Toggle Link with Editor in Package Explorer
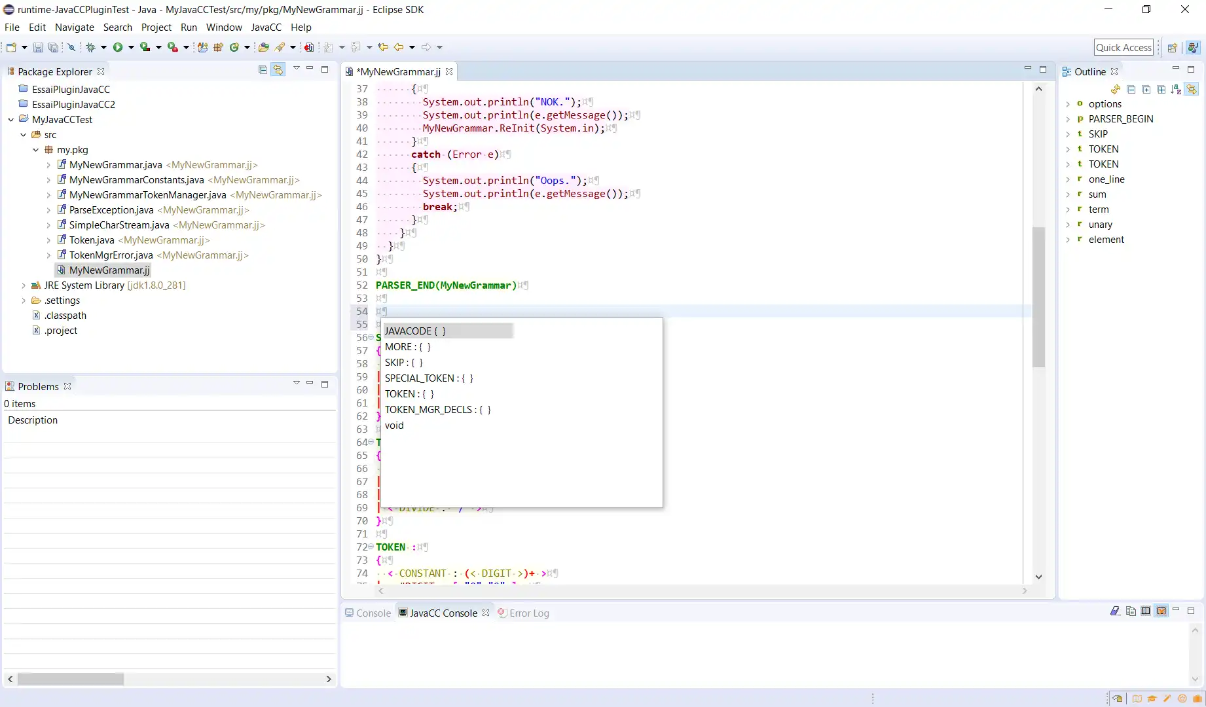Image resolution: width=1206 pixels, height=707 pixels. pos(278,69)
